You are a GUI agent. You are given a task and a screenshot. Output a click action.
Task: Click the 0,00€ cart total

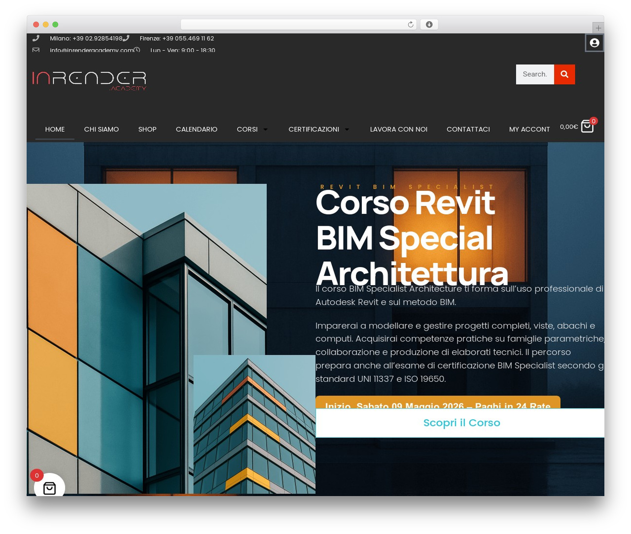pos(569,127)
